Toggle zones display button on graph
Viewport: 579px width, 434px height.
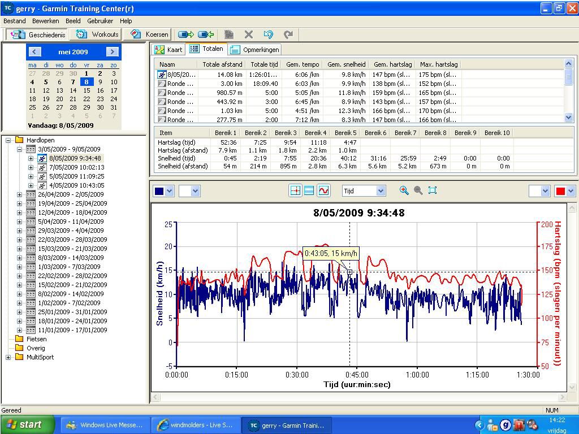pyautogui.click(x=309, y=190)
